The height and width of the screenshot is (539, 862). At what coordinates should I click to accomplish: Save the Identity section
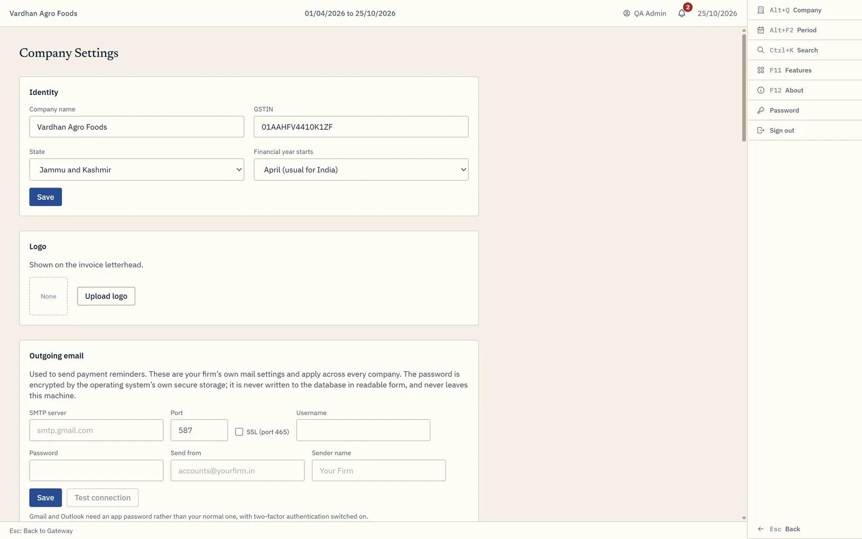tap(46, 197)
